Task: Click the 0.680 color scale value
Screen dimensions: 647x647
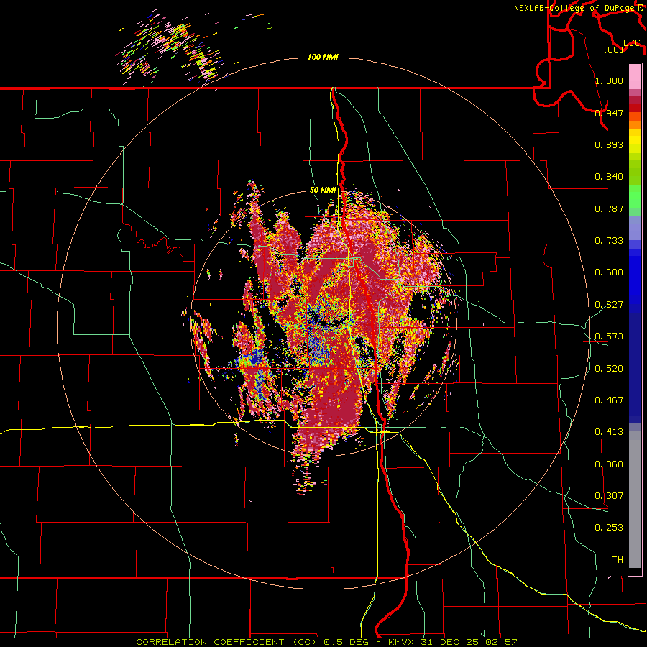Action: tap(609, 272)
